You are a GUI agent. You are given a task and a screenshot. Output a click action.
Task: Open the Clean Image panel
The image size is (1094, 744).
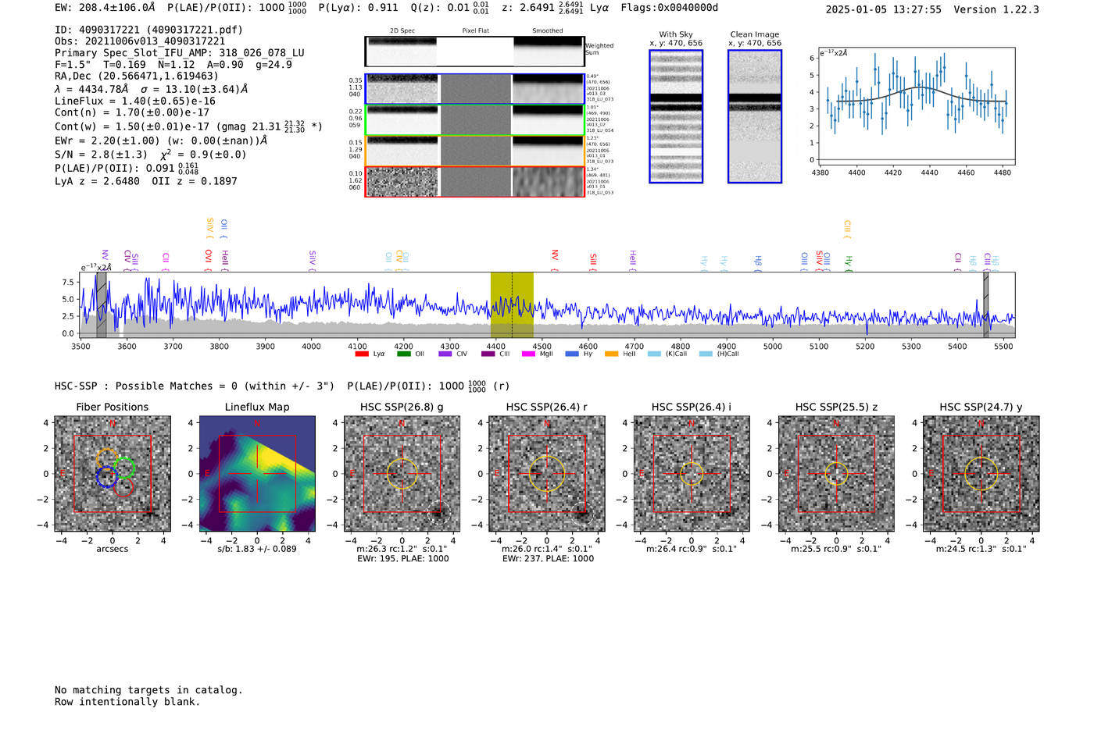coord(755,116)
